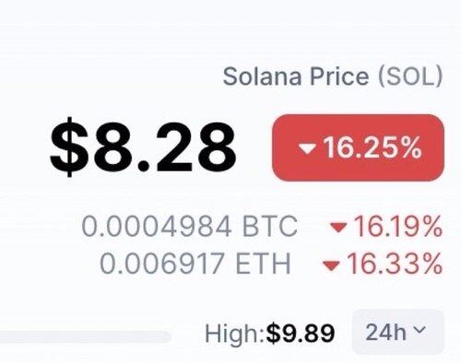This screenshot has width=461, height=363.
Task: Click the BTC currency label
Action: coord(270,227)
